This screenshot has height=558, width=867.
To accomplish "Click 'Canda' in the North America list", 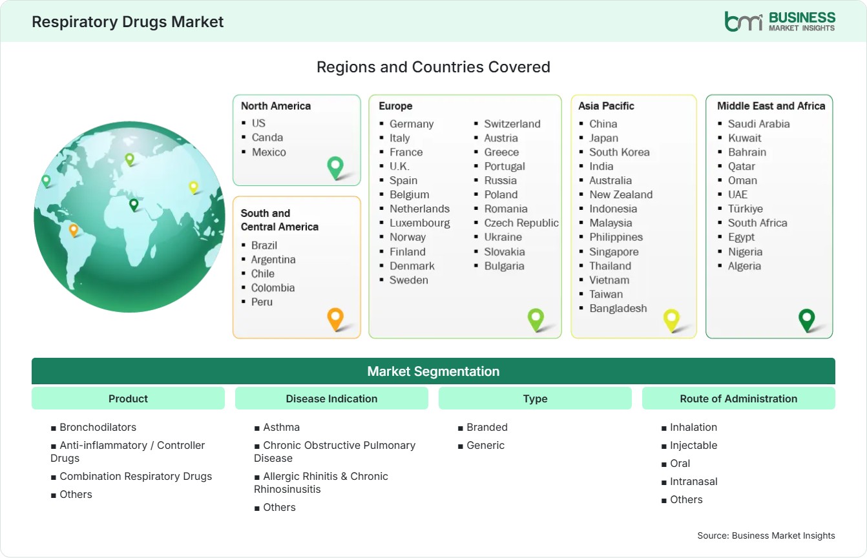I will (x=267, y=137).
